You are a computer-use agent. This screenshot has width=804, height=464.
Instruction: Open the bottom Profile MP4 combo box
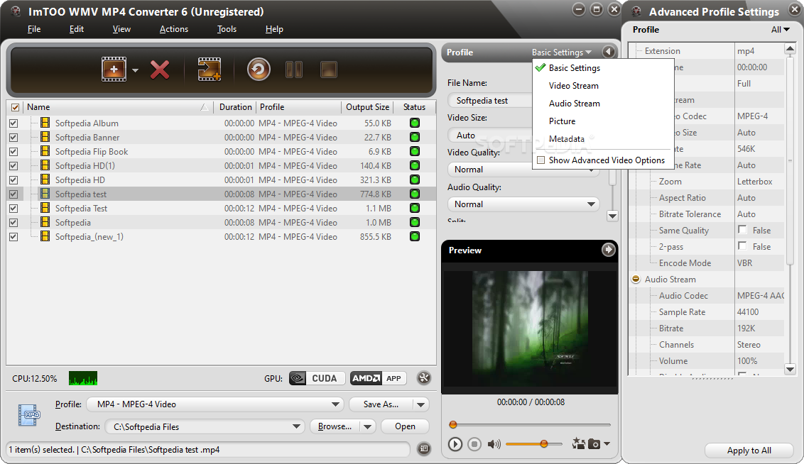pos(214,404)
